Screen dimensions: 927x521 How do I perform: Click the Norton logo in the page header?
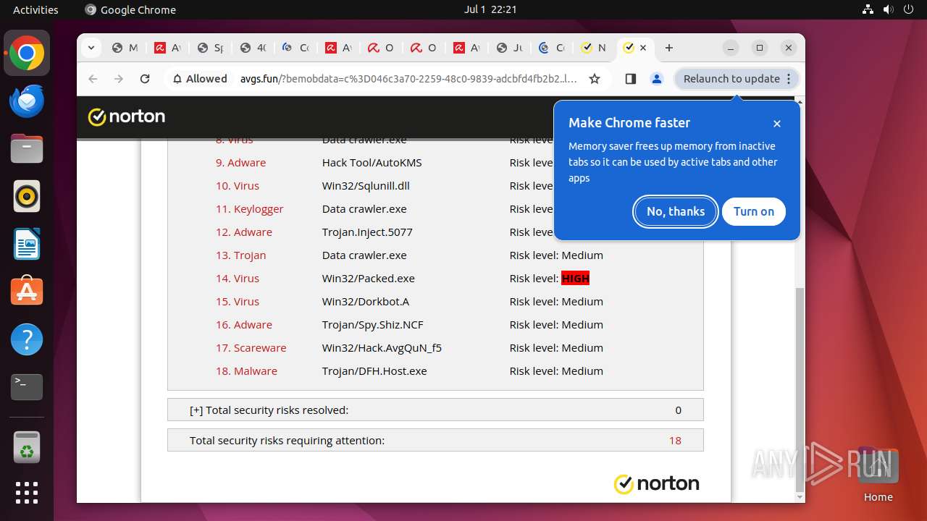click(127, 117)
